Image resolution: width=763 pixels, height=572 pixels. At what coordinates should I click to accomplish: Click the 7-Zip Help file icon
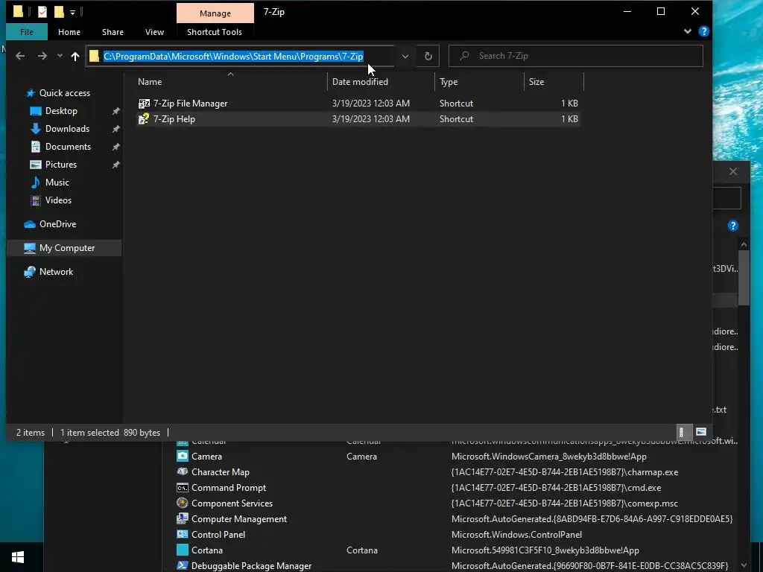point(144,118)
